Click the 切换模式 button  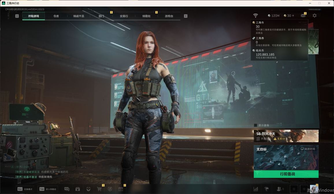[25, 189]
